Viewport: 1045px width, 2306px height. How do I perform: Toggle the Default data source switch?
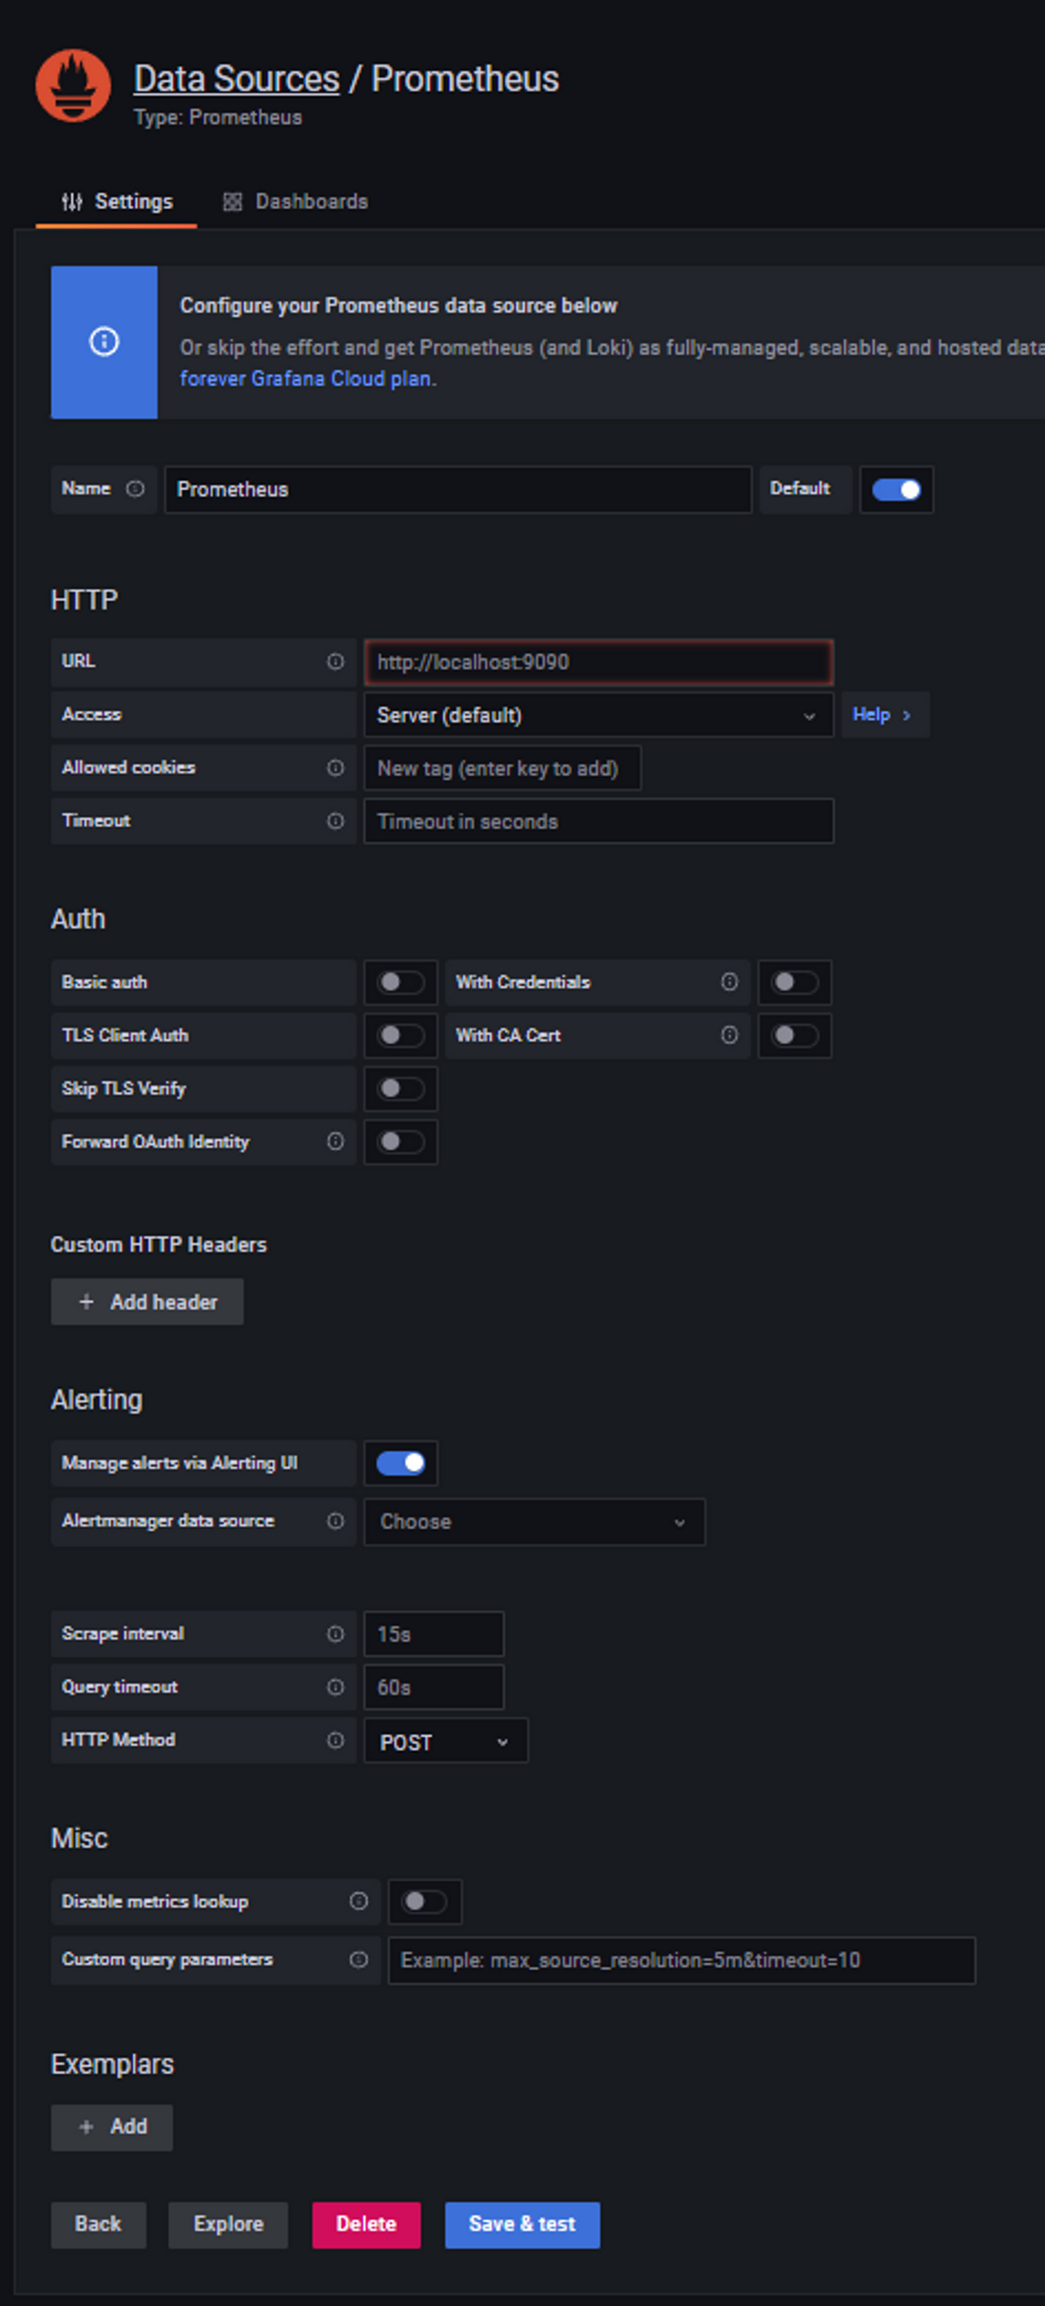[x=896, y=489]
